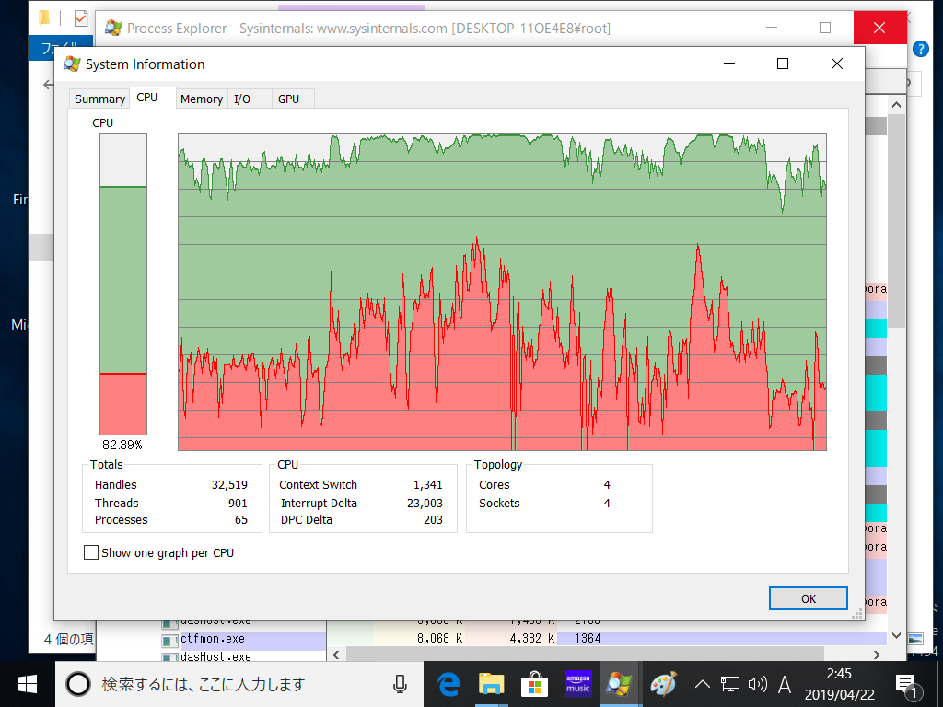The width and height of the screenshot is (943, 707).
Task: Open Paint from the taskbar
Action: (x=663, y=684)
